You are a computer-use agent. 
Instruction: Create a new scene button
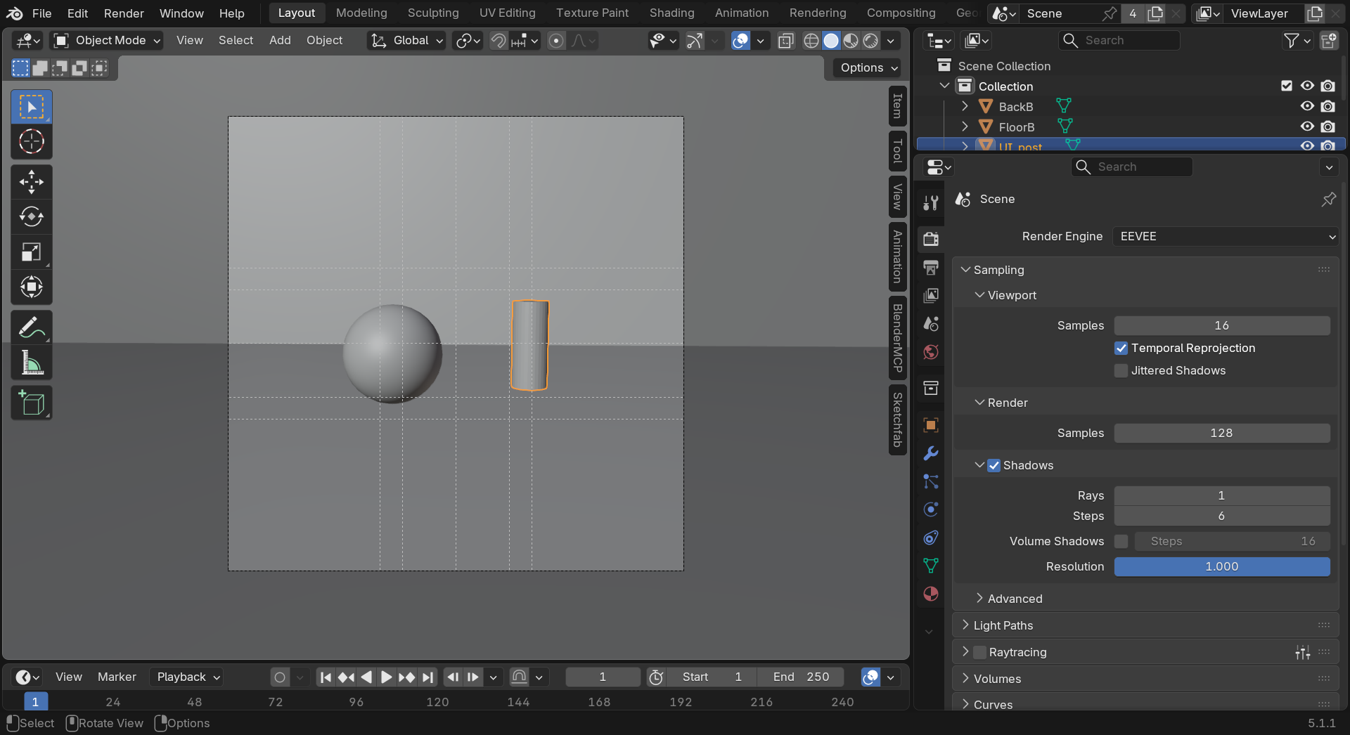coord(1155,13)
